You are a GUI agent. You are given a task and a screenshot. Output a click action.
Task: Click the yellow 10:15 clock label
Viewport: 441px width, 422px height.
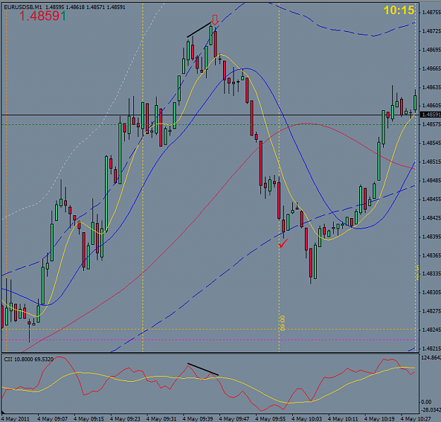[399, 11]
